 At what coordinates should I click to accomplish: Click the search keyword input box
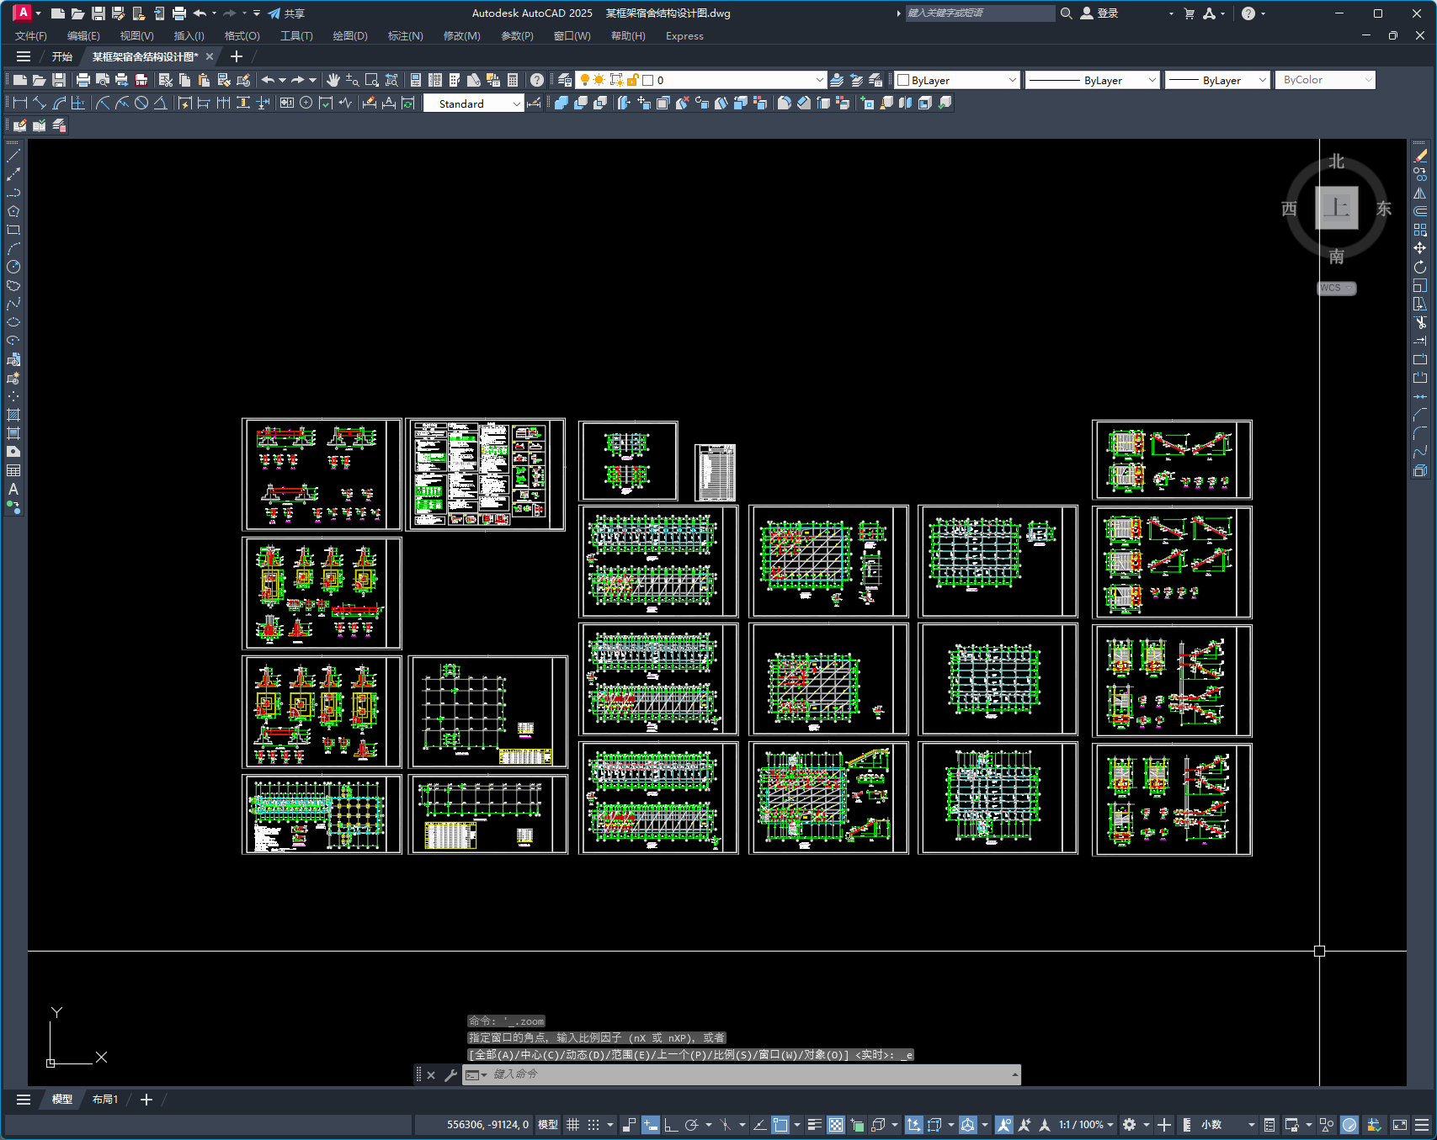(x=979, y=13)
